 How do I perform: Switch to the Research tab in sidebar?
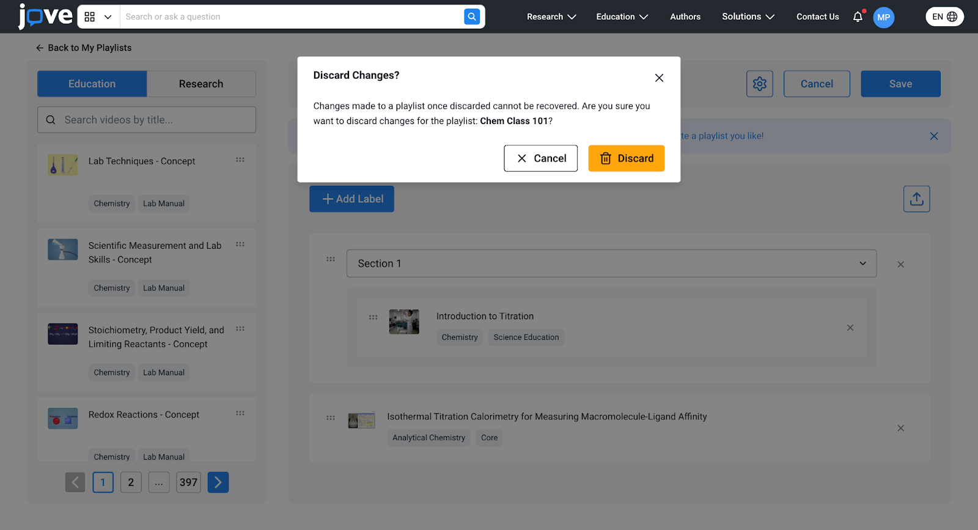click(x=201, y=84)
